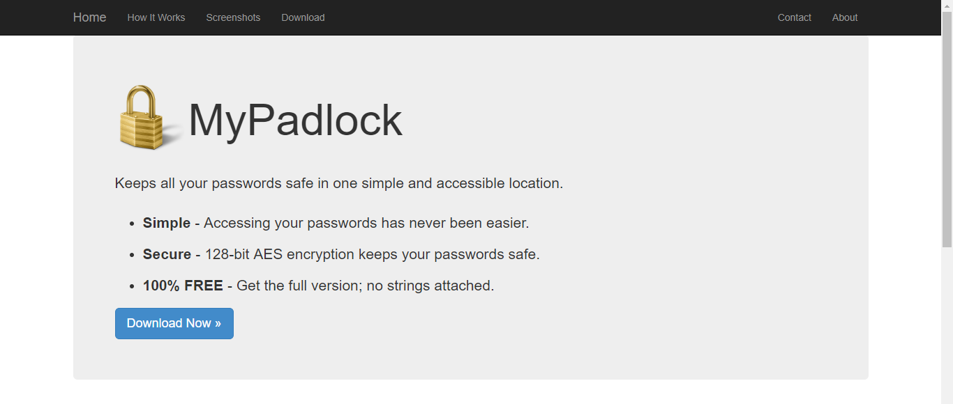Click the bold Simple bullet label
The width and height of the screenshot is (953, 404).
pos(167,223)
